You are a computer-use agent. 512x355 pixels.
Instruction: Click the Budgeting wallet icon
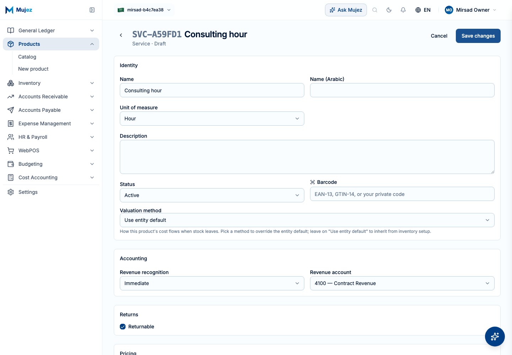[x=11, y=164]
